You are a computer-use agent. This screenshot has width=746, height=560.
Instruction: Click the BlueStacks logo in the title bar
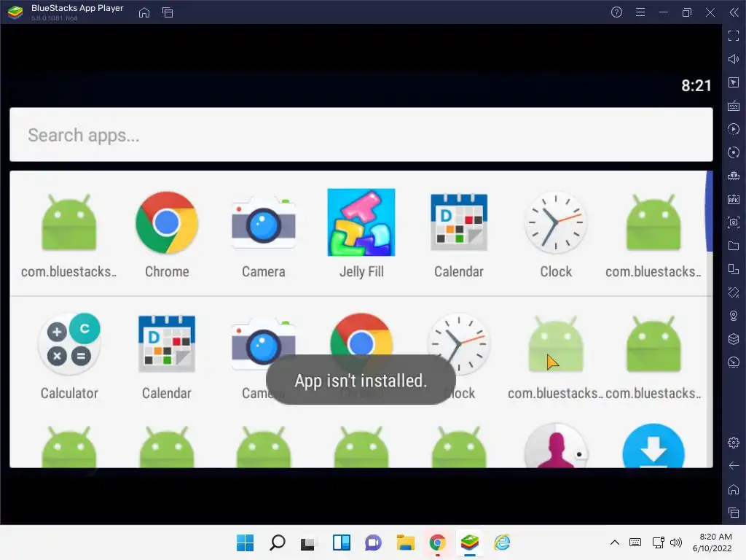[x=16, y=12]
